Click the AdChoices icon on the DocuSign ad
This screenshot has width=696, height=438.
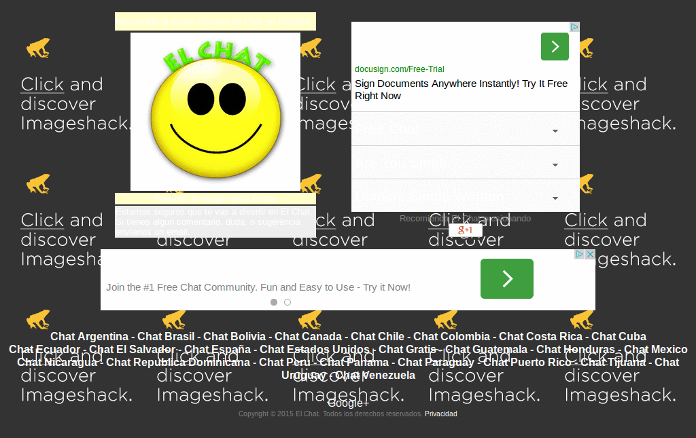click(x=574, y=26)
